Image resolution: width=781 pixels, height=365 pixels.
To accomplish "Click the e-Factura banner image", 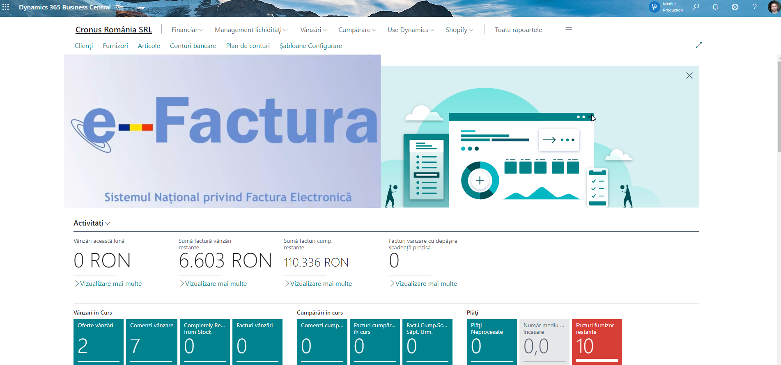I will pyautogui.click(x=222, y=131).
